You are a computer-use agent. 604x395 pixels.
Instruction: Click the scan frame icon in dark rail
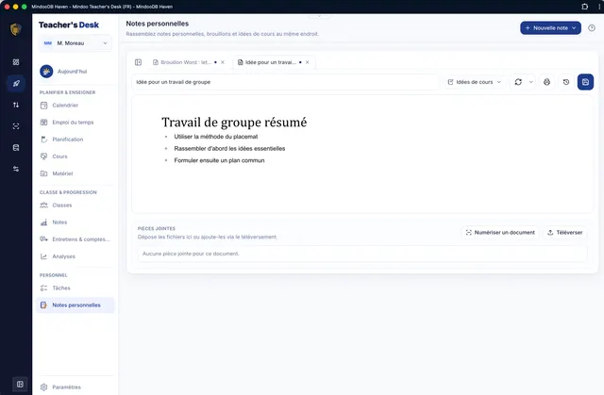click(16, 126)
